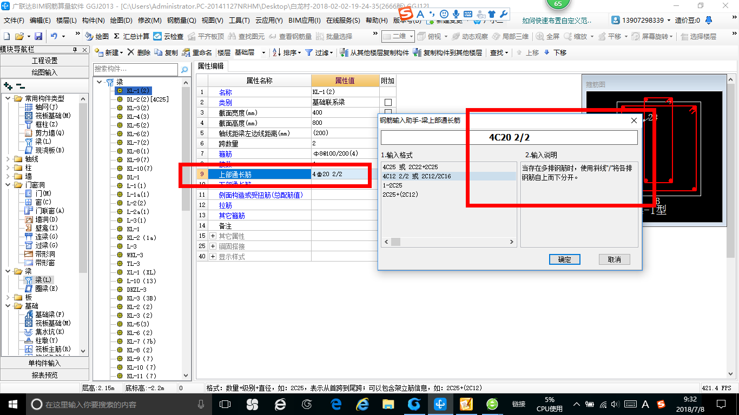Click notification bell icon near 造价豆
739x415 pixels.
coord(709,20)
